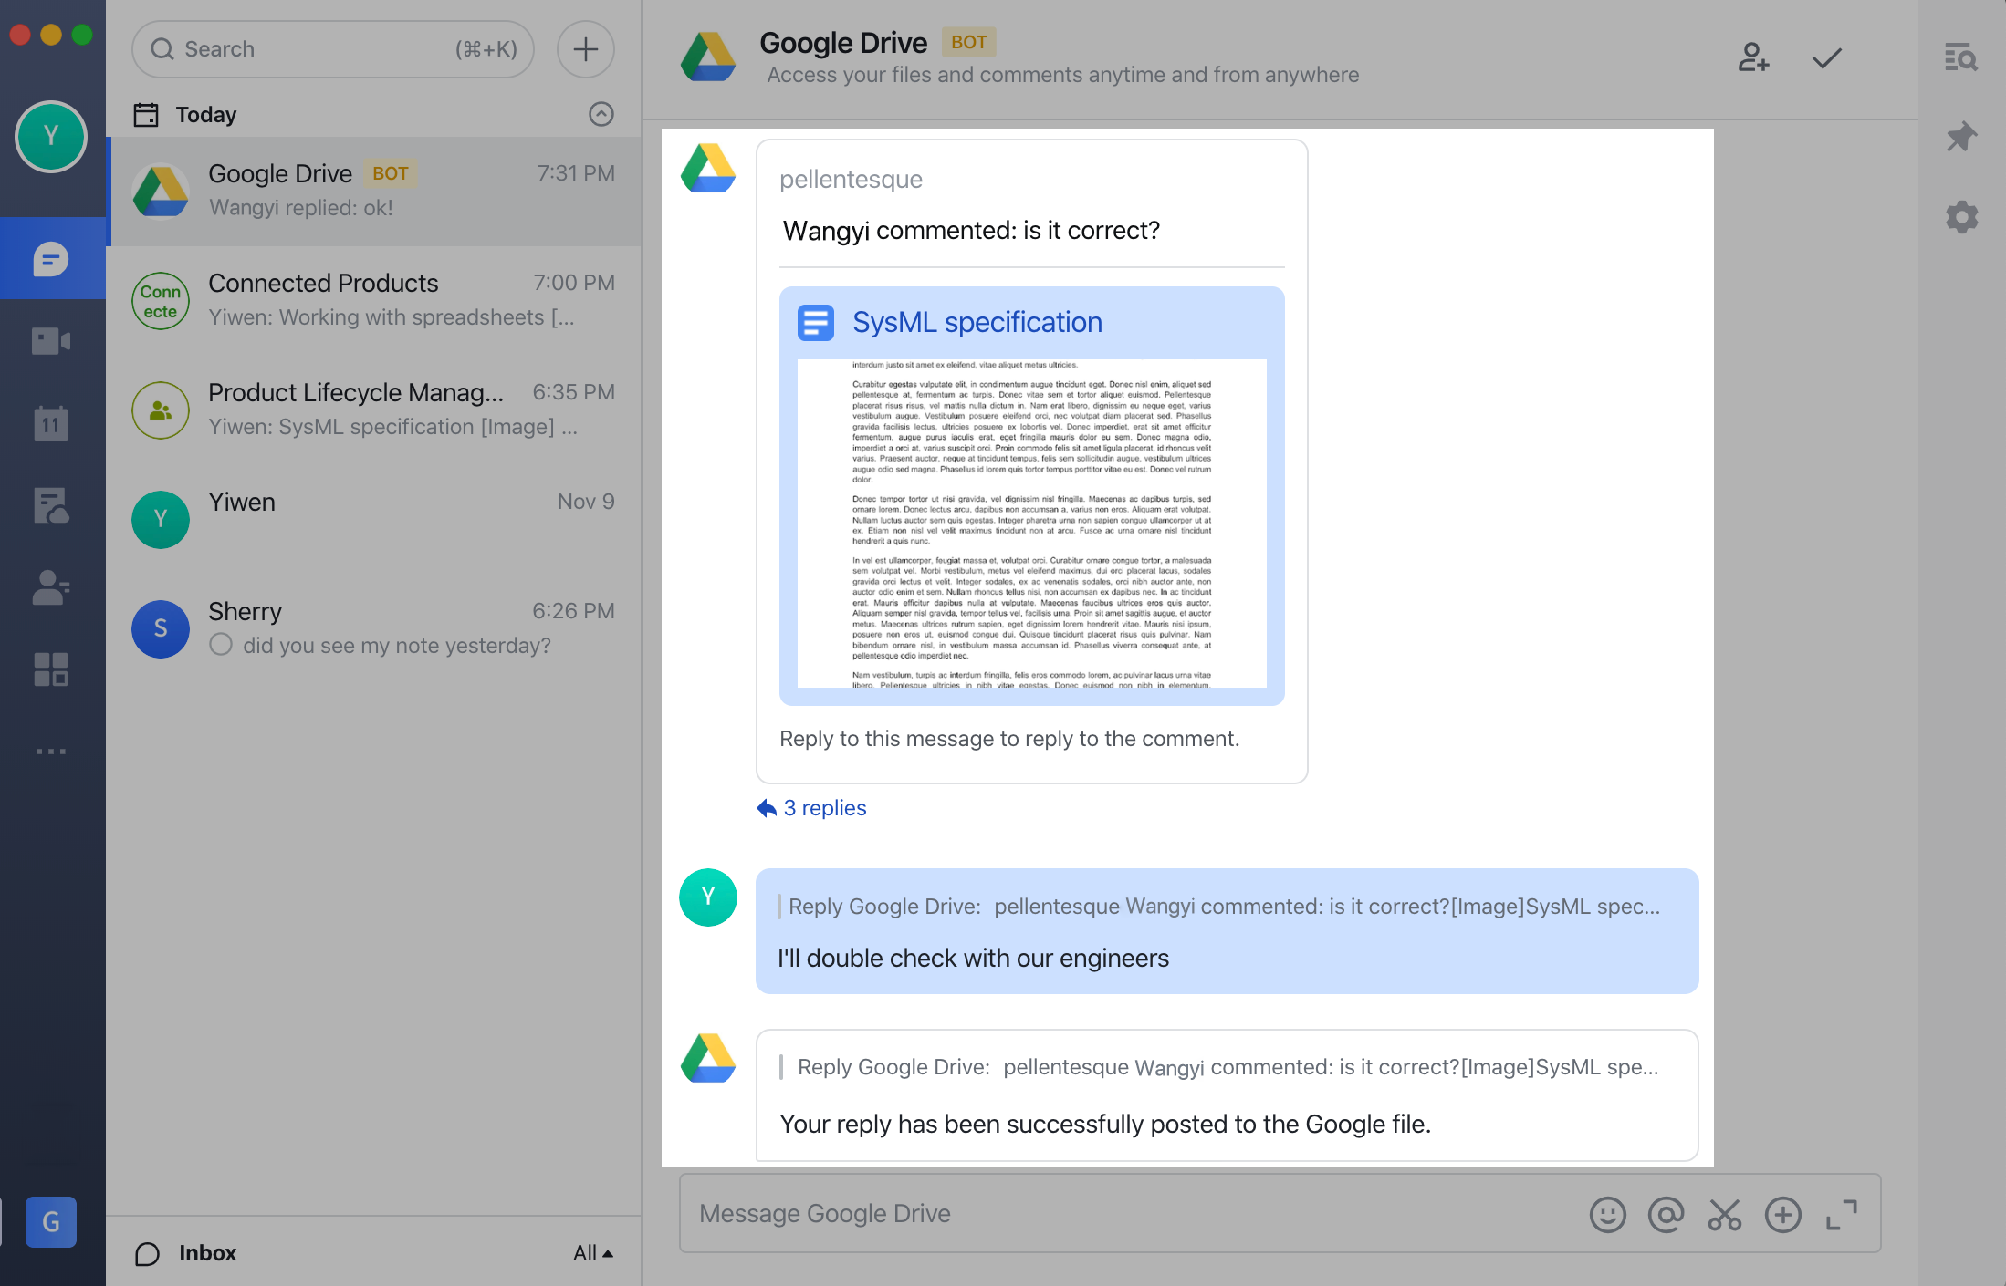Viewport: 2006px width, 1286px height.
Task: Click the add member icon in the header
Action: [1753, 58]
